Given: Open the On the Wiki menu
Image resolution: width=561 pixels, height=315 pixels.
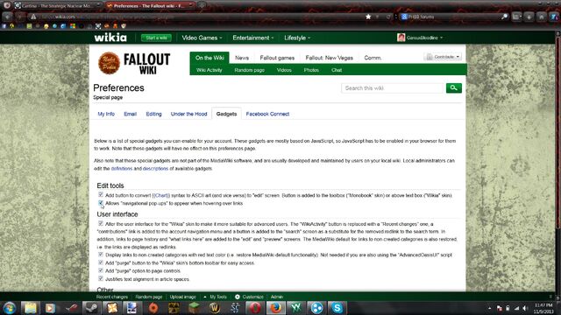Looking at the screenshot, I should 209,58.
